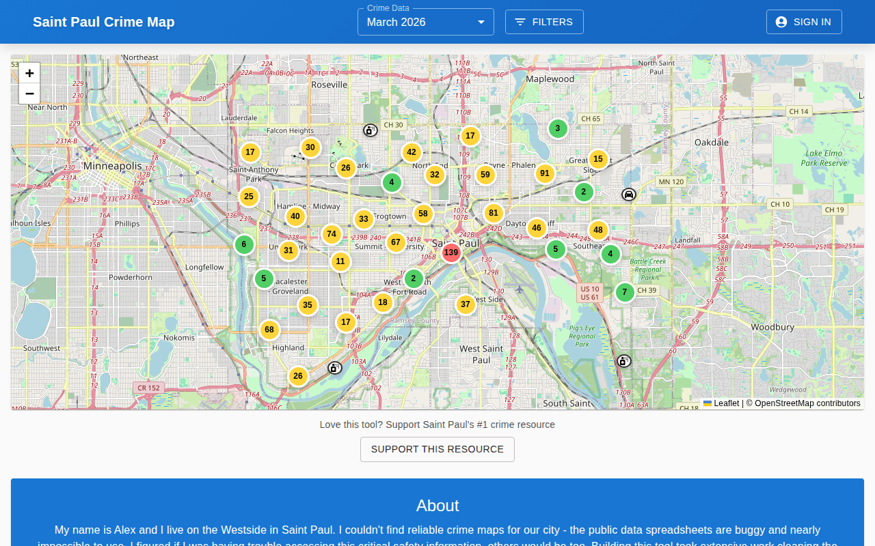This screenshot has height=546, width=875.
Task: Open the Crime Data month dropdown
Action: tap(425, 22)
